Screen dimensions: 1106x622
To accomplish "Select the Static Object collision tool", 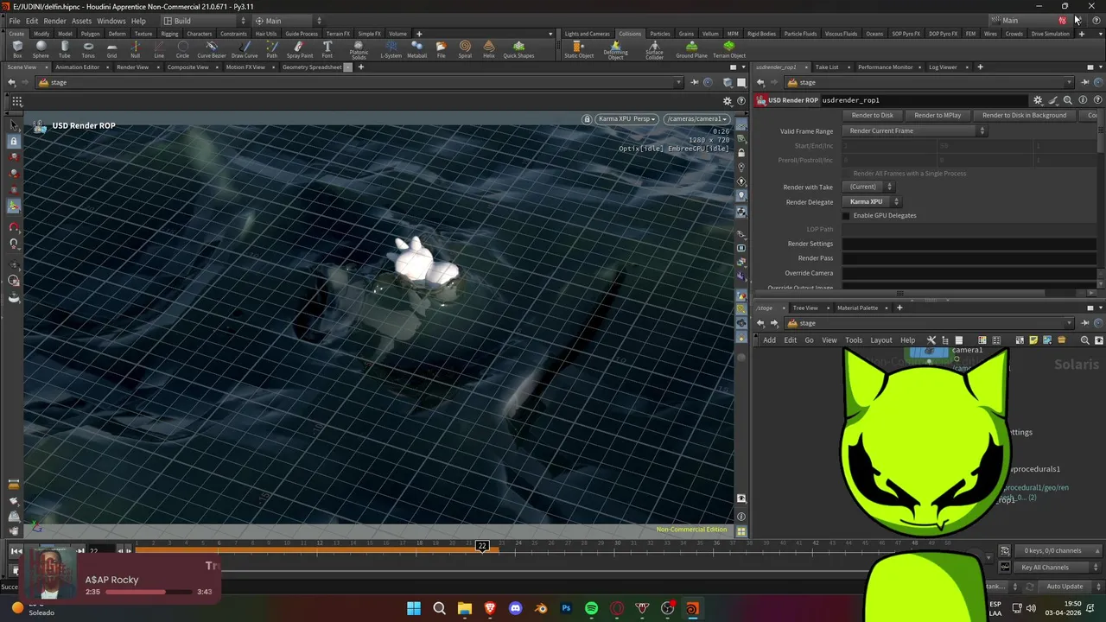I will pyautogui.click(x=579, y=49).
